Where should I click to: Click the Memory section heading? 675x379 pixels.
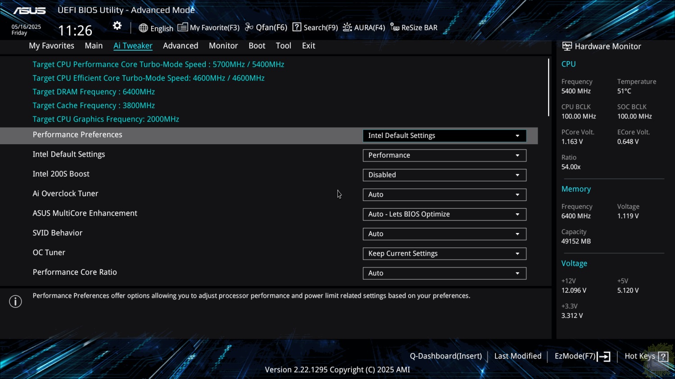click(x=576, y=189)
